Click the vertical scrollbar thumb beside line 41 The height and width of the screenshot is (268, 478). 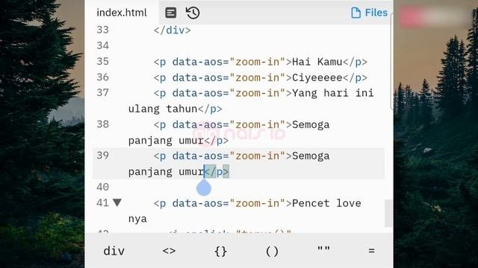tap(388, 213)
